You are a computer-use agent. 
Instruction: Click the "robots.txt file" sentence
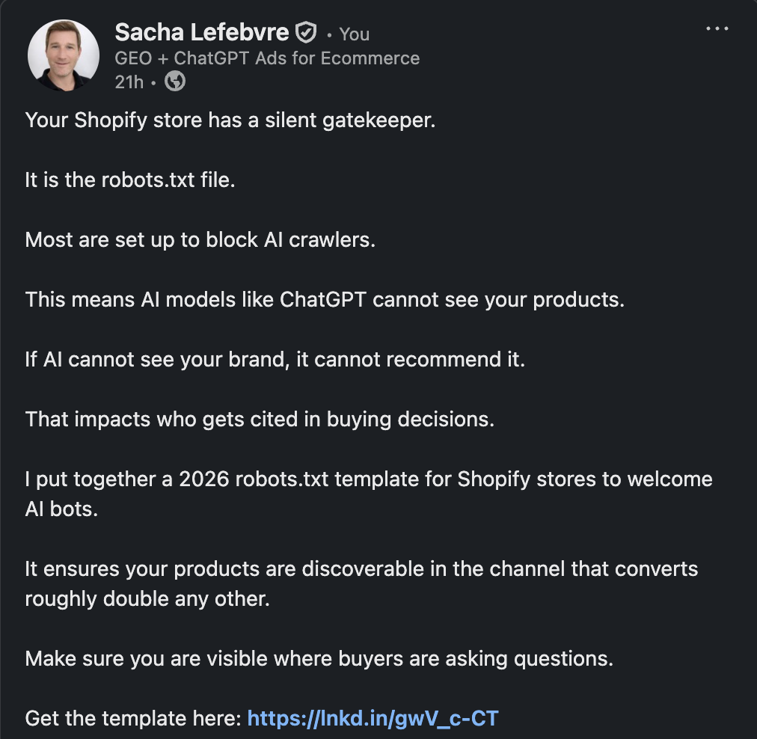130,180
